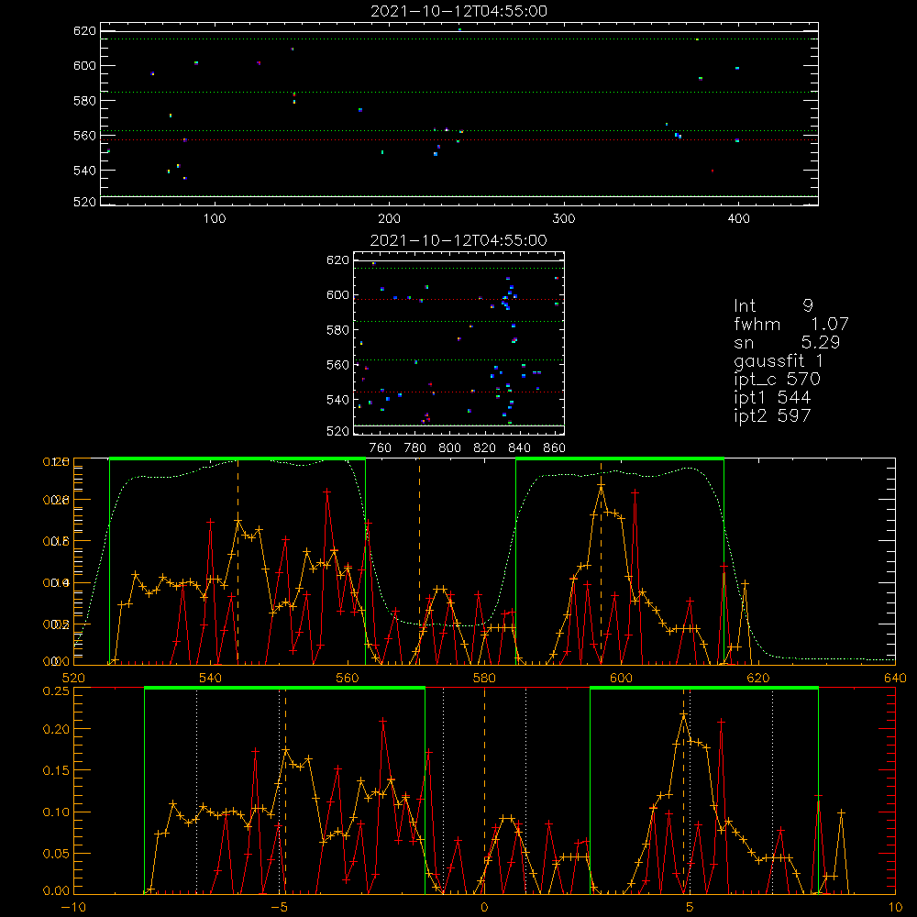
Task: Click x-axis label -5 on bottom plot
Action: pos(279,908)
